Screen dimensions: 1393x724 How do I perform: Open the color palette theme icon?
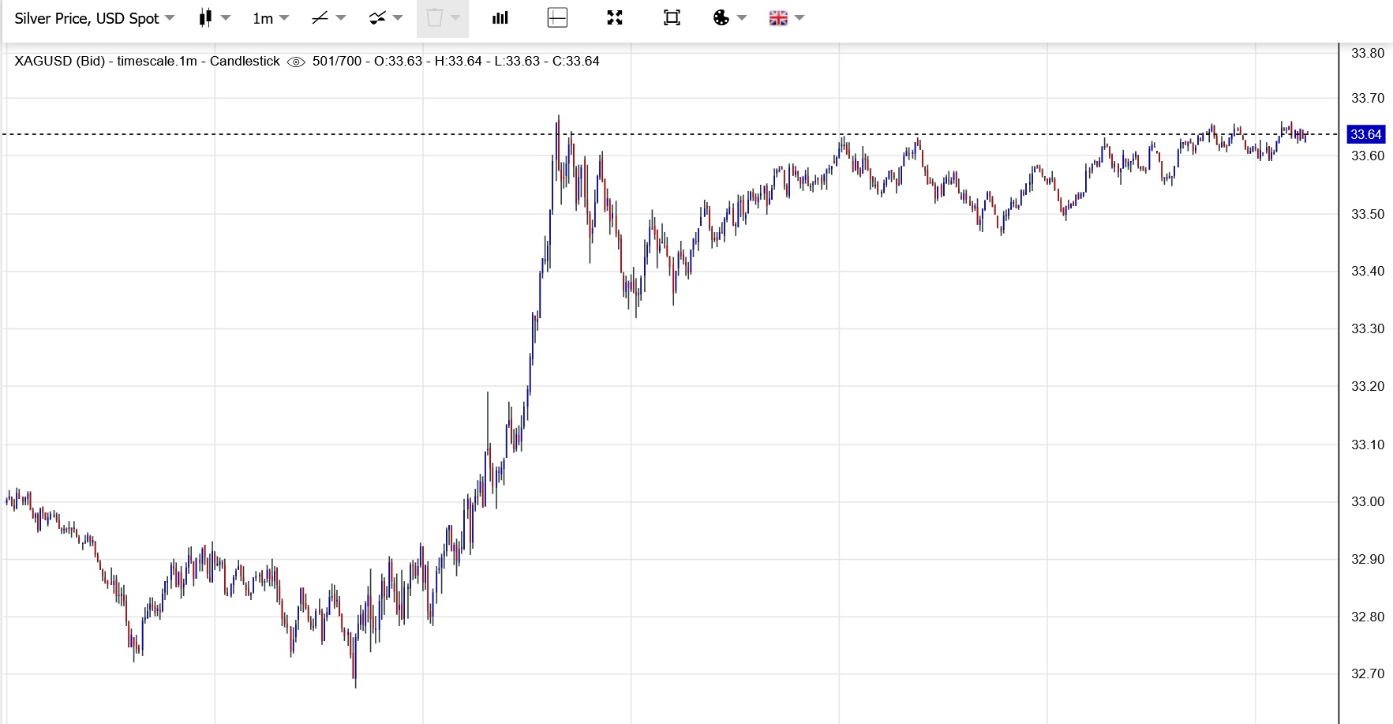[x=721, y=18]
